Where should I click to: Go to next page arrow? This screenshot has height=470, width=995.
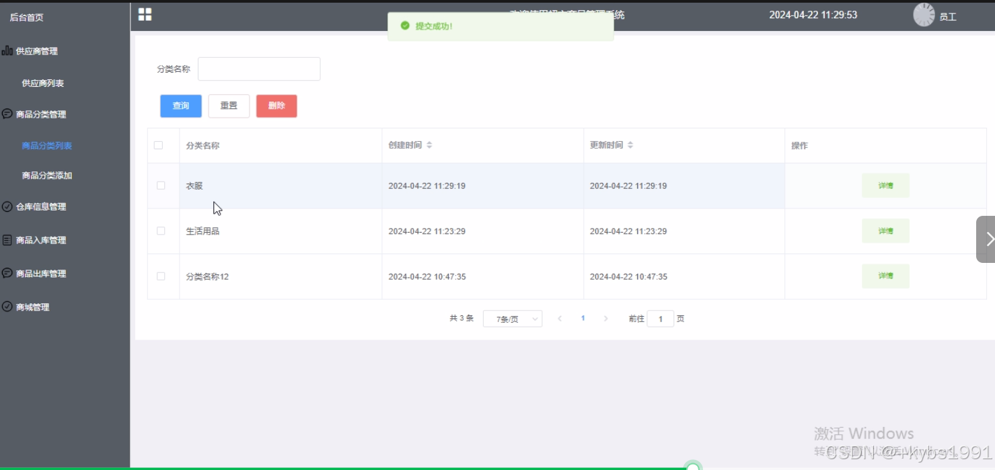click(x=605, y=319)
